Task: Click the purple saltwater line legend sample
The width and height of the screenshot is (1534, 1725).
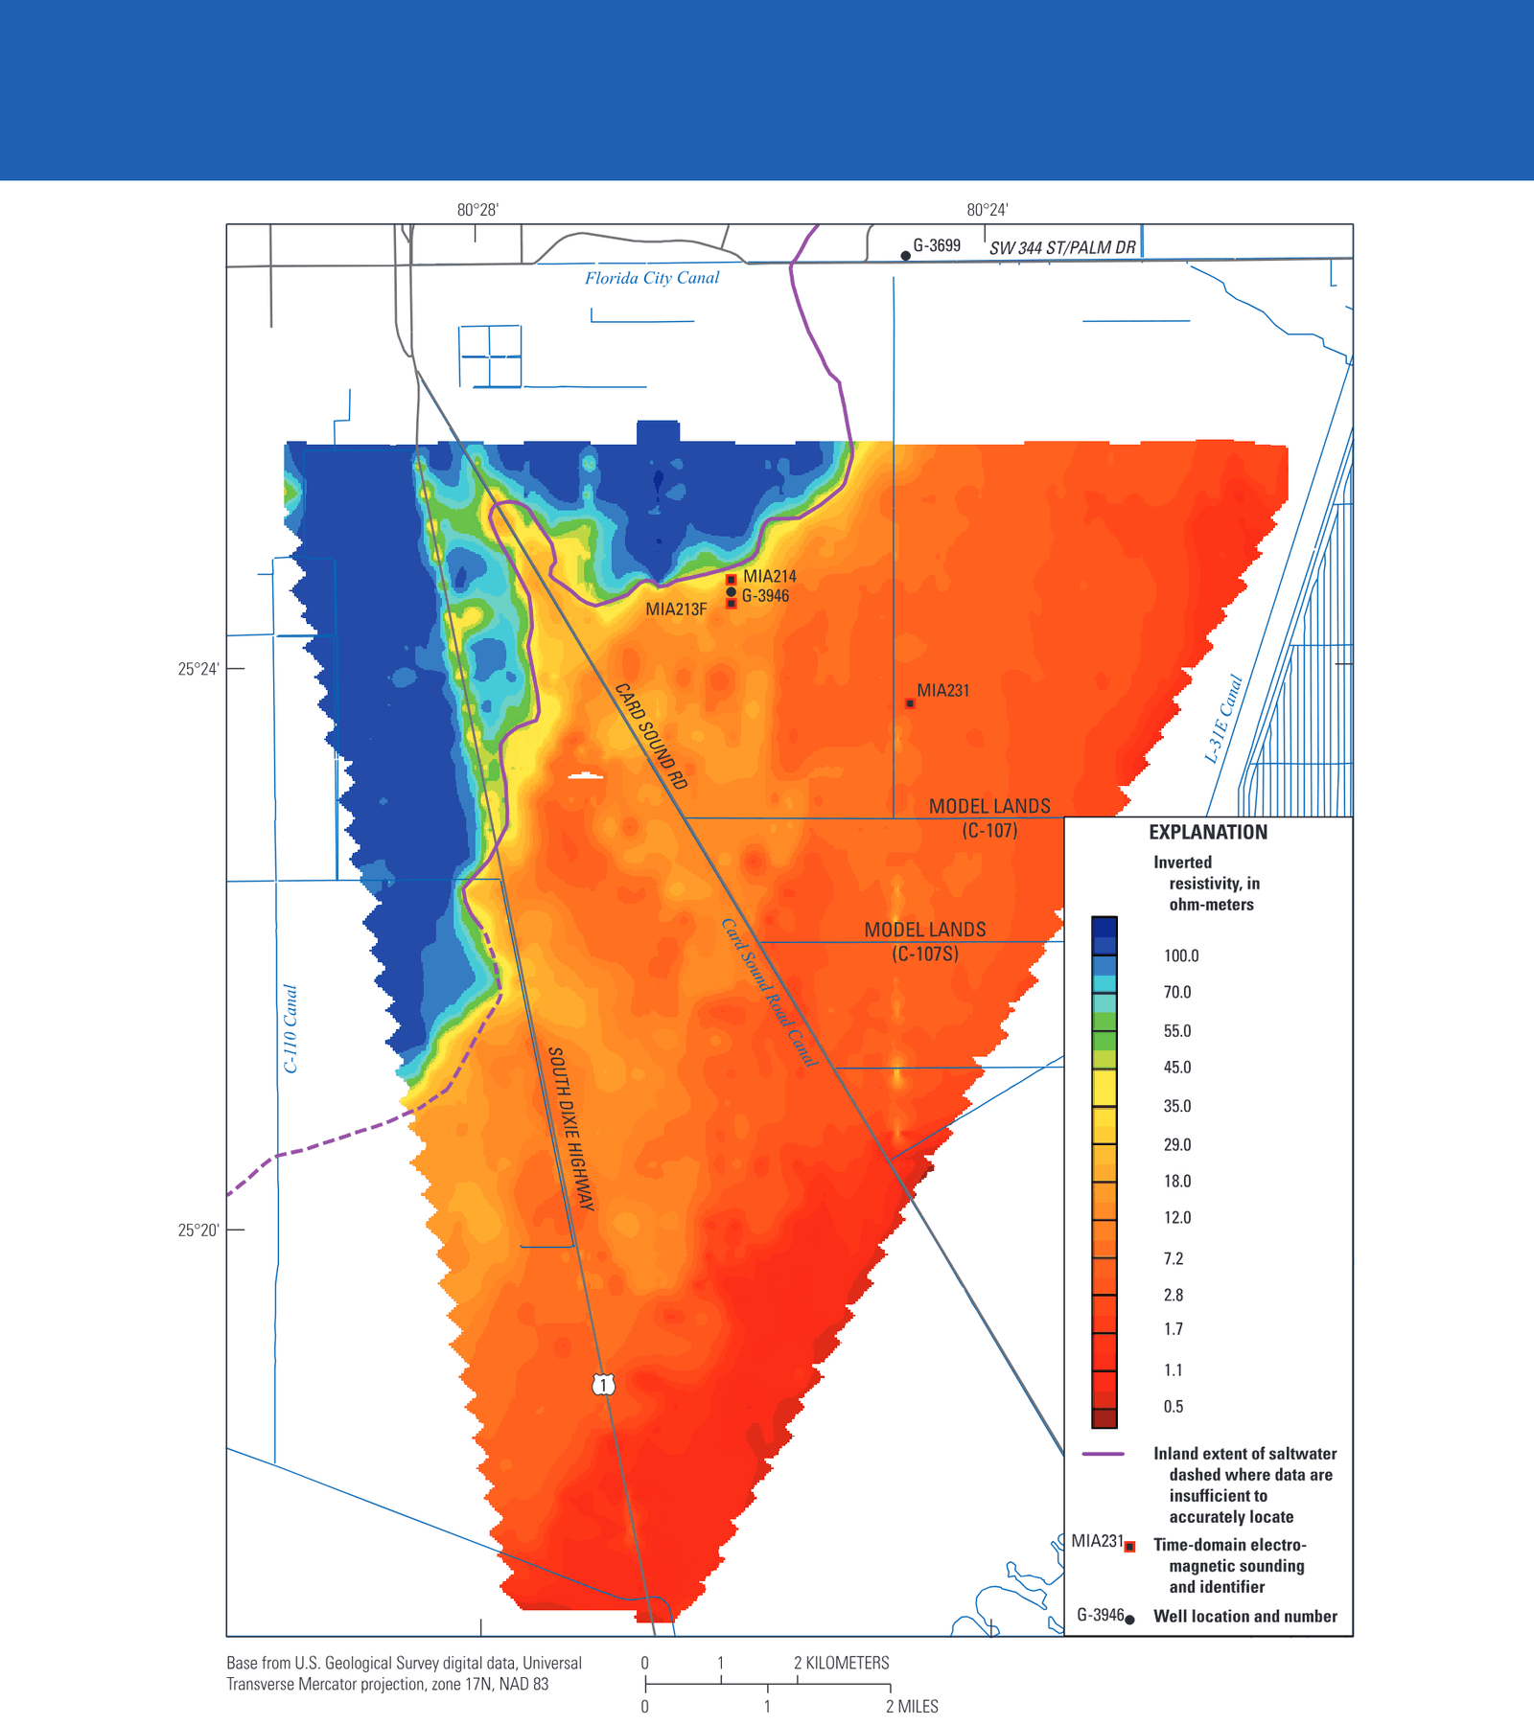Action: 1103,1454
